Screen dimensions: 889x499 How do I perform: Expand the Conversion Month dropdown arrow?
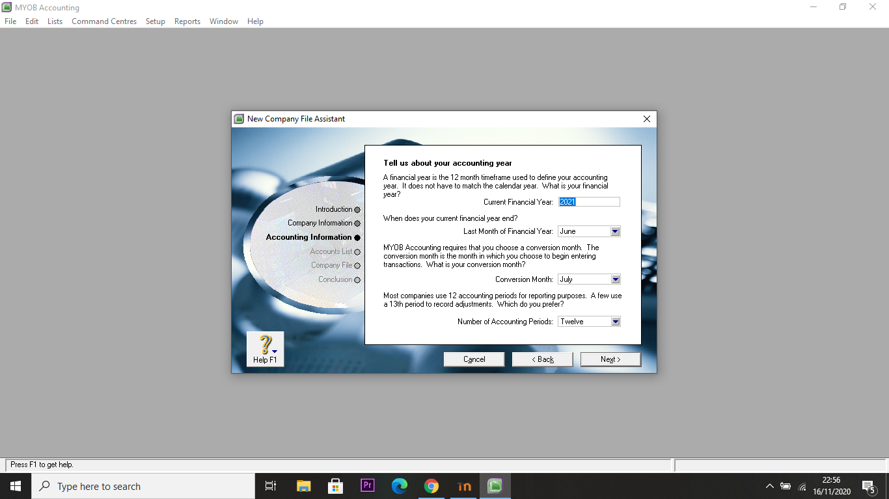coord(615,279)
